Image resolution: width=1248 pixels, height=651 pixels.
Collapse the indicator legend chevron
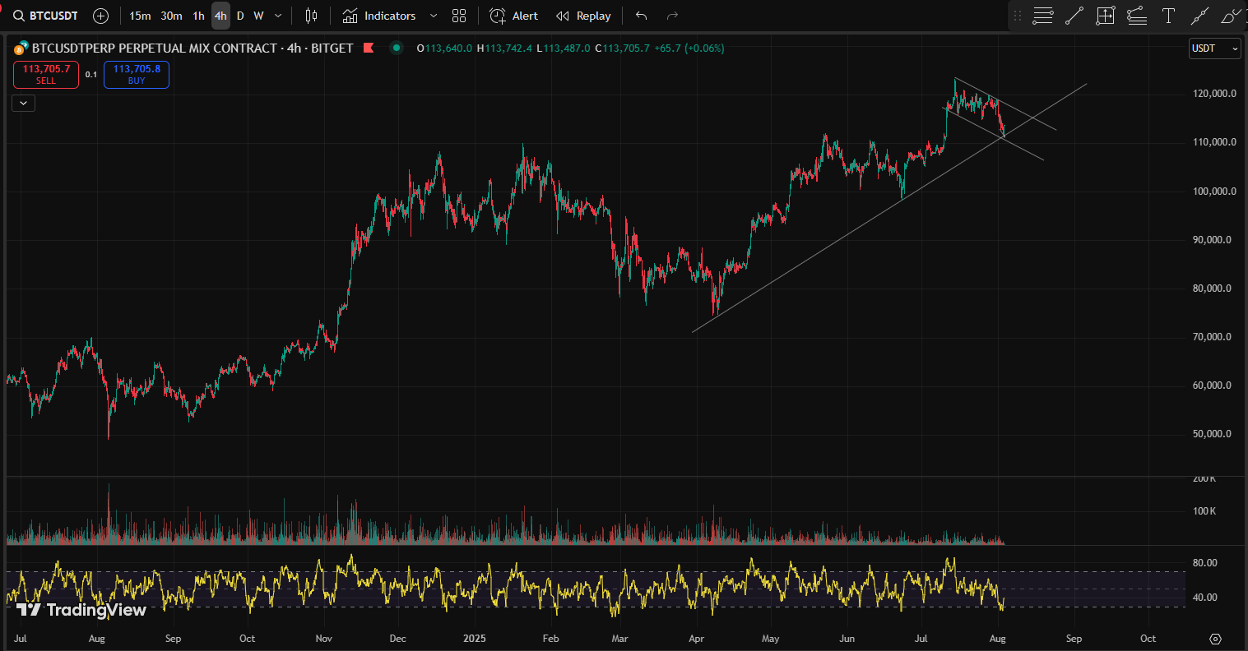[23, 103]
